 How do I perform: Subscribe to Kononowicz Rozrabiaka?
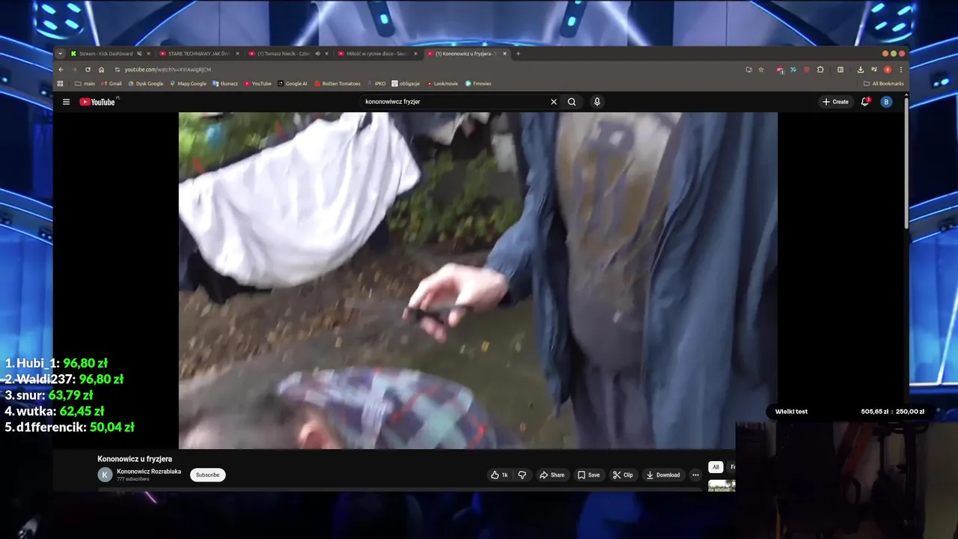207,475
